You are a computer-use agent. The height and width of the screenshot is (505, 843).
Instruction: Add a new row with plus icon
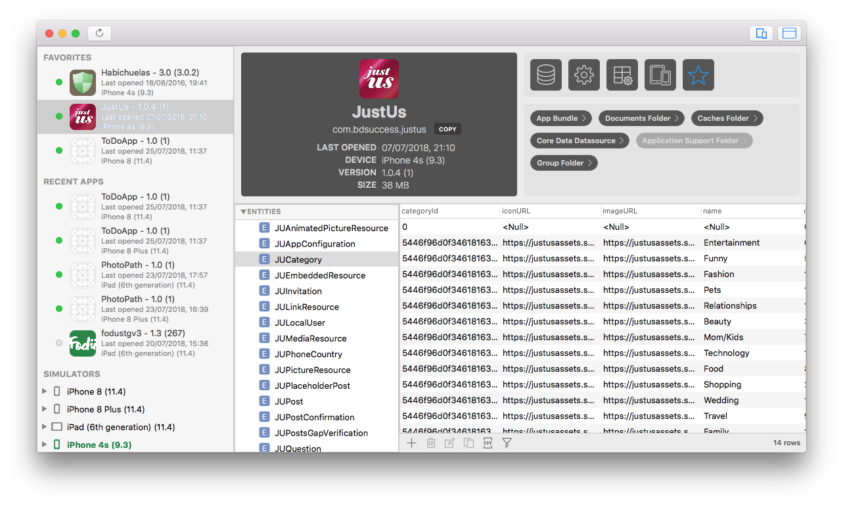(411, 443)
